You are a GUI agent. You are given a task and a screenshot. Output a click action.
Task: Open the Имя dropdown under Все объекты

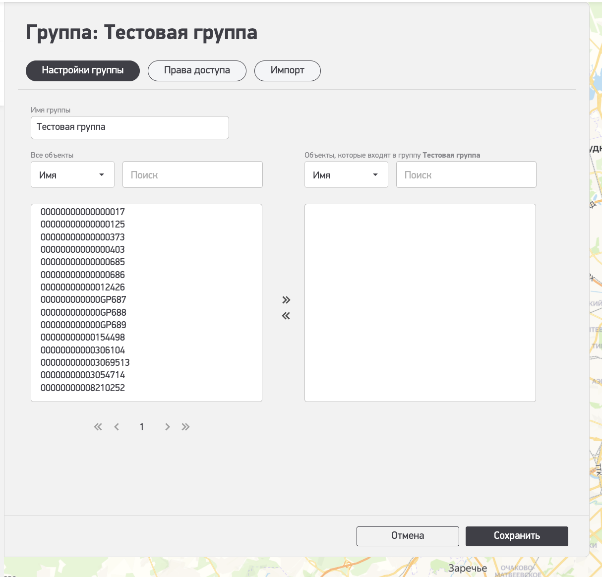click(x=72, y=175)
